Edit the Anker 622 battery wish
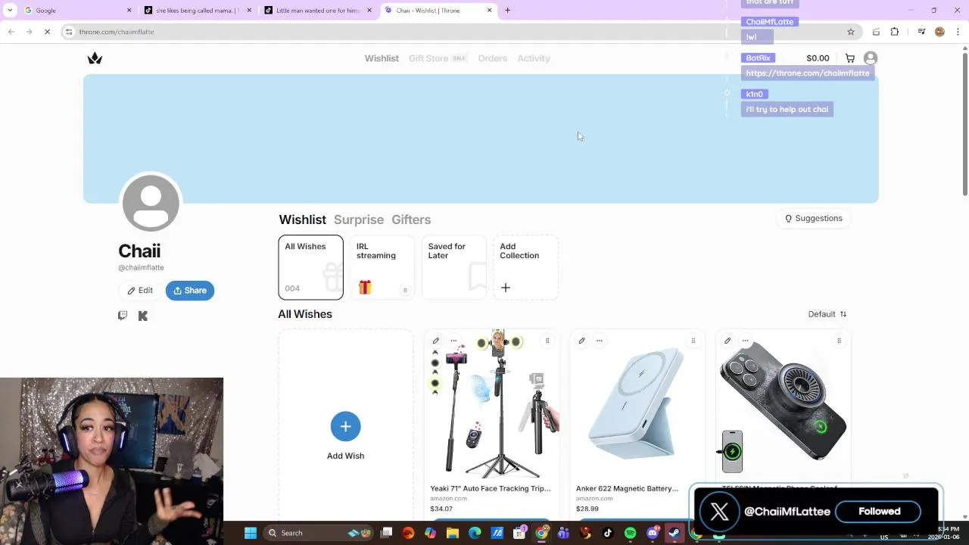This screenshot has width=969, height=545. pos(581,341)
